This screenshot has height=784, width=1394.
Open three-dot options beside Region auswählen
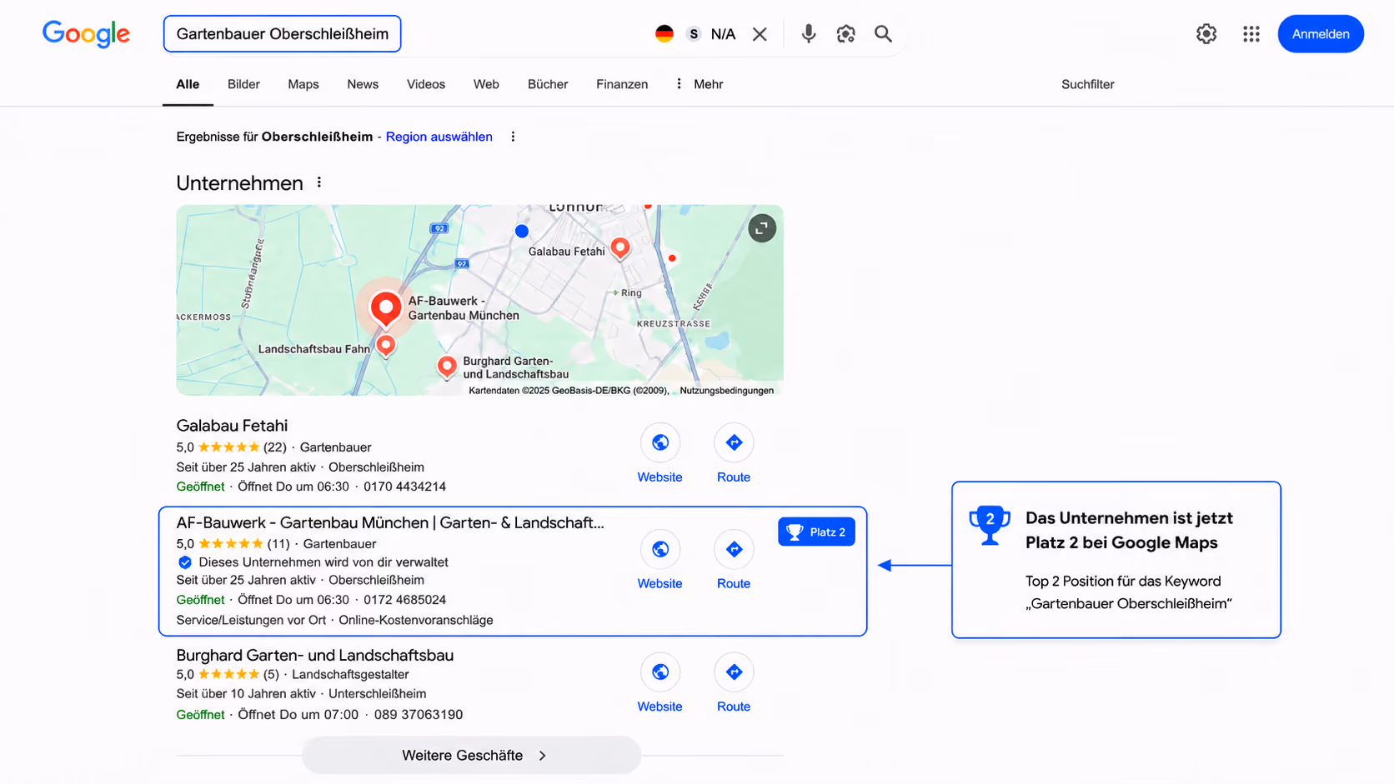513,137
